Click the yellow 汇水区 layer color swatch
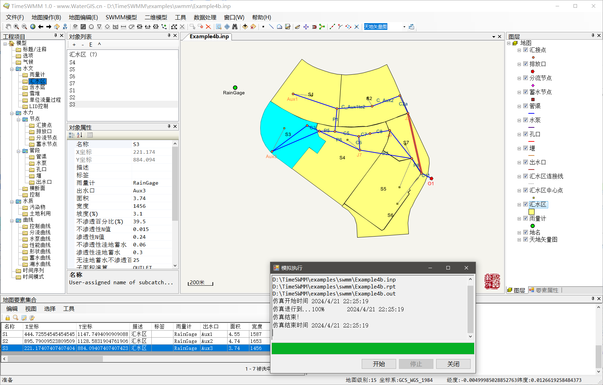This screenshot has height=385, width=603. tap(531, 212)
